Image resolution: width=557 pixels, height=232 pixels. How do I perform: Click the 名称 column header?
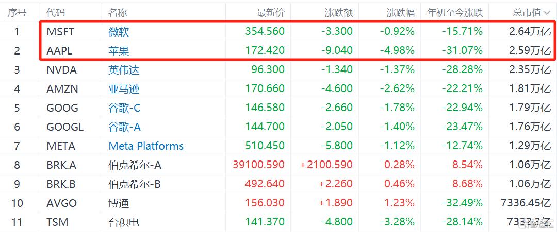point(118,12)
